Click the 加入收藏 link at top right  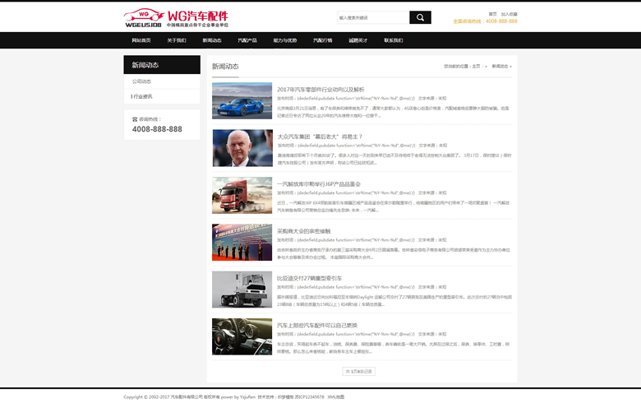tap(510, 14)
